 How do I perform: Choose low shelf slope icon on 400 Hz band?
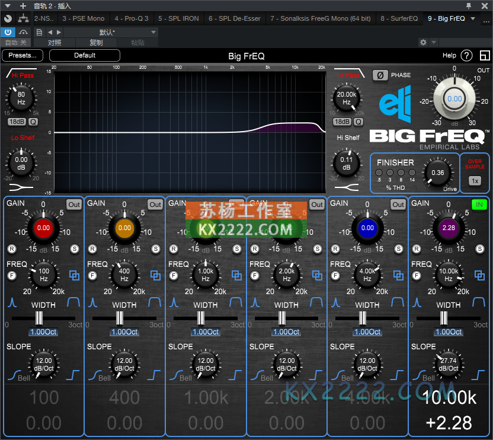(x=95, y=375)
